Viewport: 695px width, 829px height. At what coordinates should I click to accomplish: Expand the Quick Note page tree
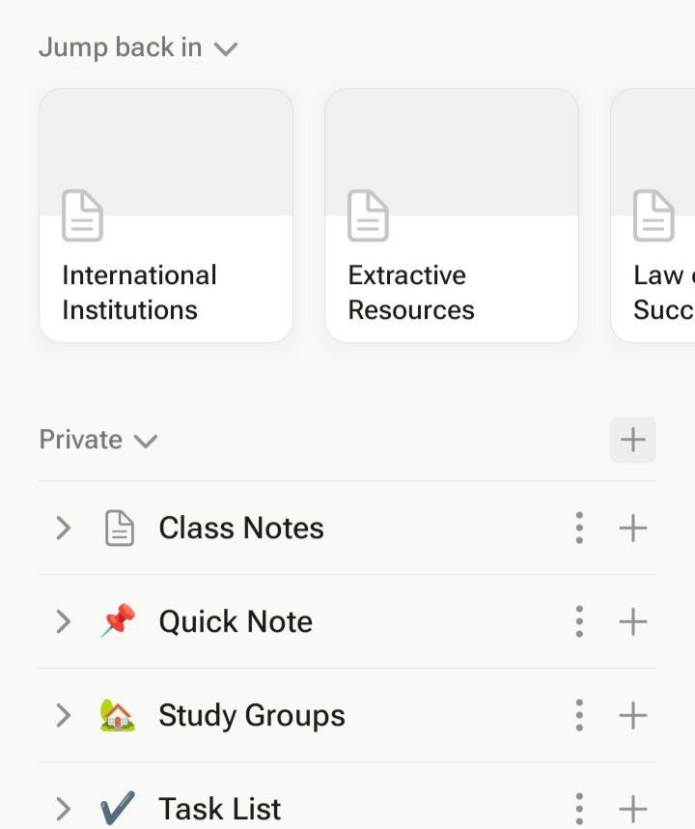pyautogui.click(x=64, y=621)
